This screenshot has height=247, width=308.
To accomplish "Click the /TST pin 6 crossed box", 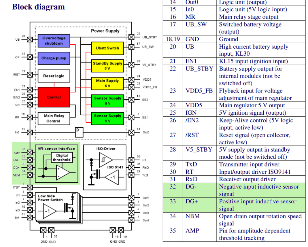I will coord(30,187).
